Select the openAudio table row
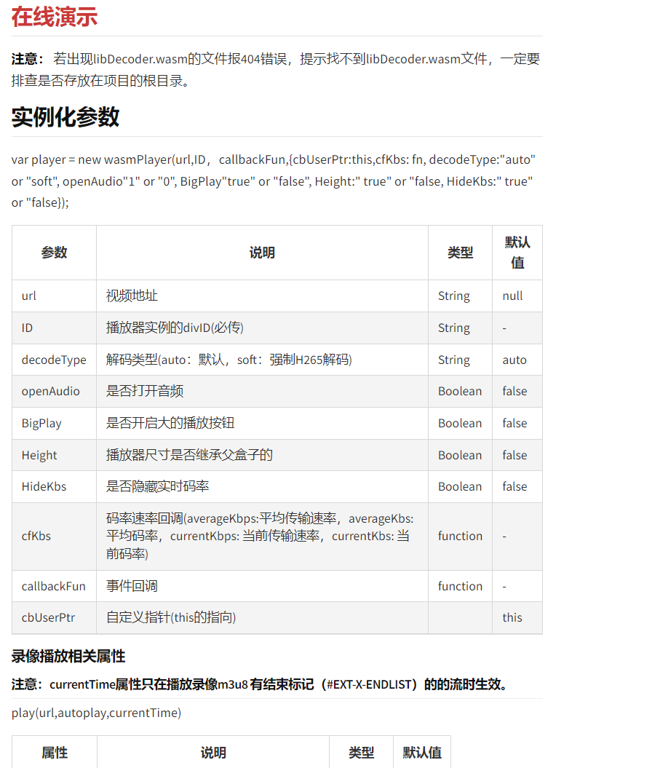 [x=50, y=391]
